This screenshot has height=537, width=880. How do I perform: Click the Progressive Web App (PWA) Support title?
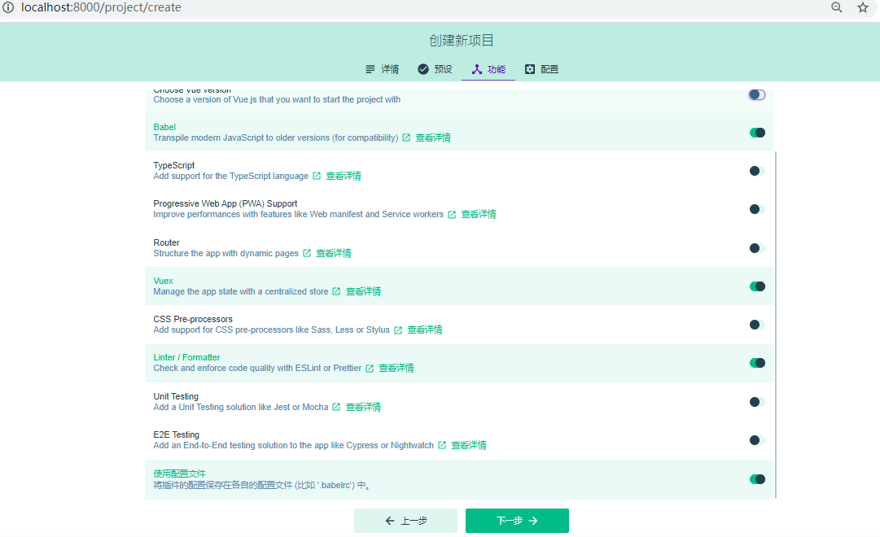(x=225, y=203)
